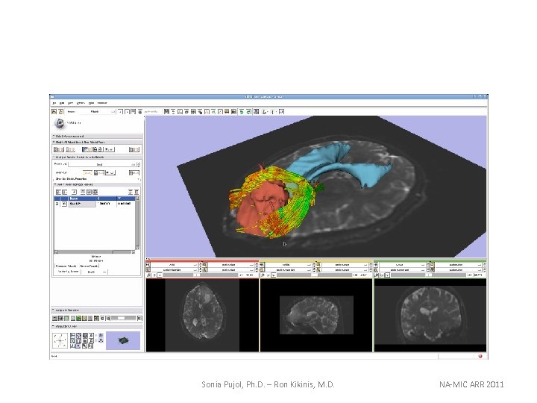
Task: Click inside the axial slice image
Action: [203, 310]
